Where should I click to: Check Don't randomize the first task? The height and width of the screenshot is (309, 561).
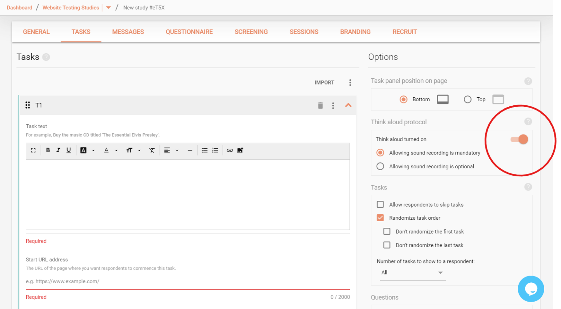(x=387, y=231)
